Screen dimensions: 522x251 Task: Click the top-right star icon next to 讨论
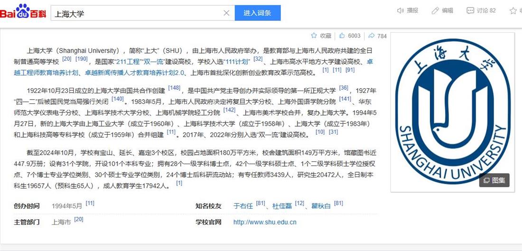coord(513,10)
